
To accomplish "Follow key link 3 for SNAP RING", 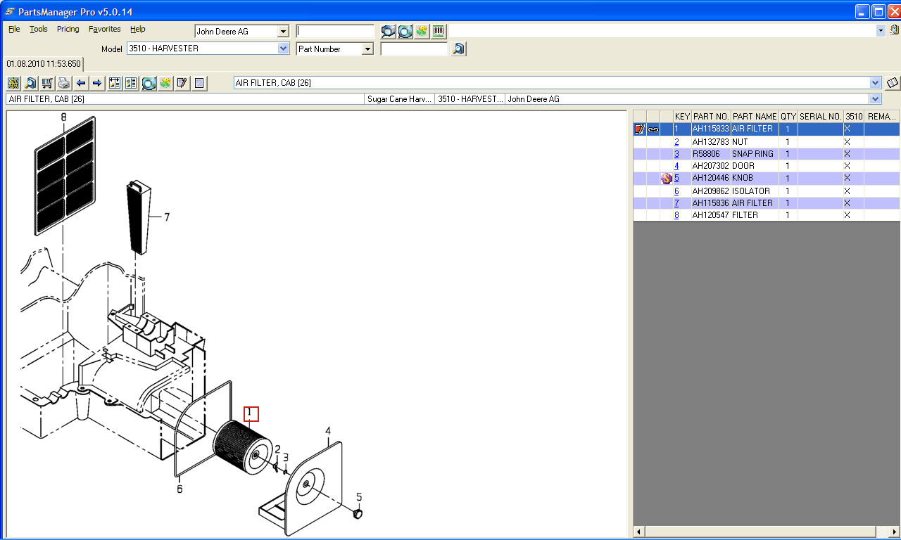I will 676,154.
